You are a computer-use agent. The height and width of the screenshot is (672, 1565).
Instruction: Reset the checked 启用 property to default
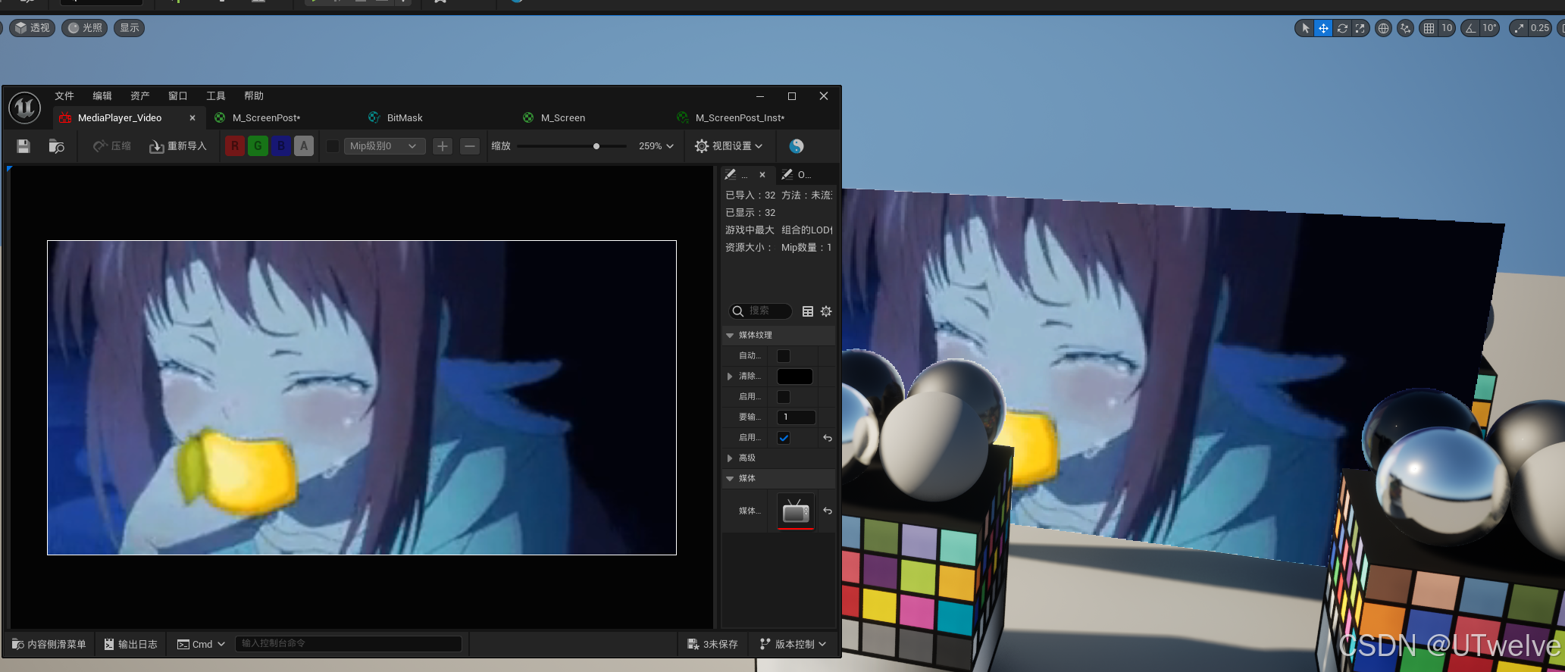pos(828,438)
